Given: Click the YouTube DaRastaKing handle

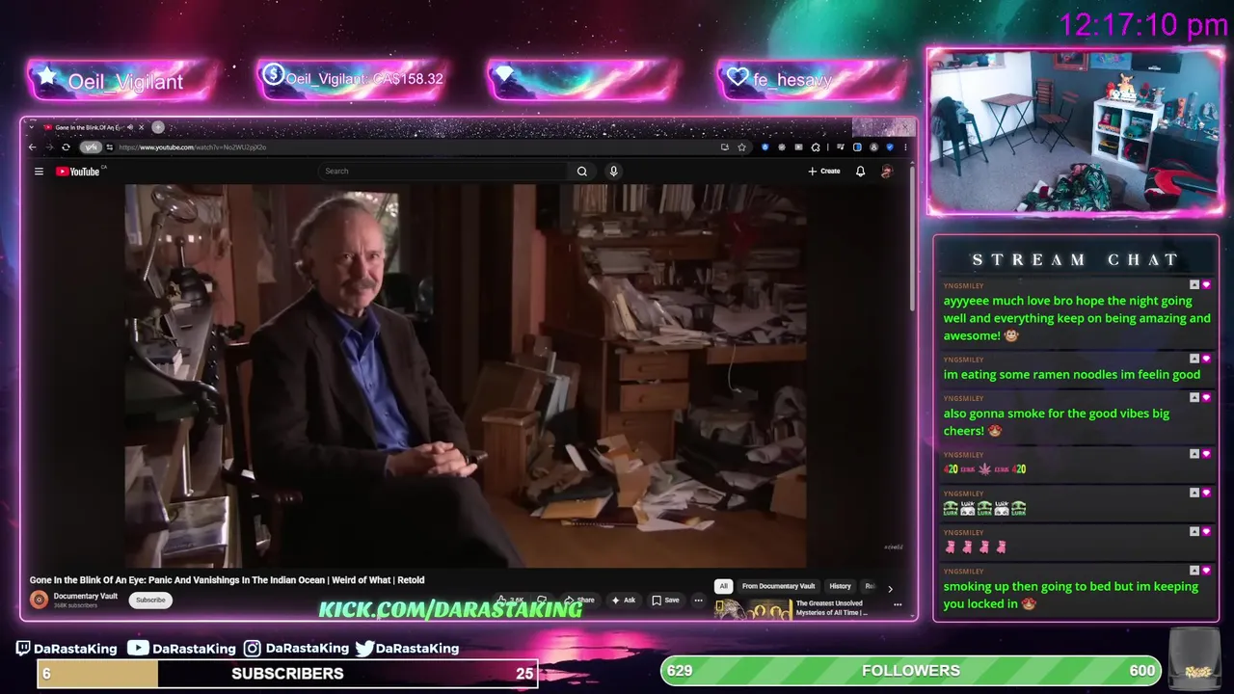Looking at the screenshot, I should pyautogui.click(x=180, y=649).
